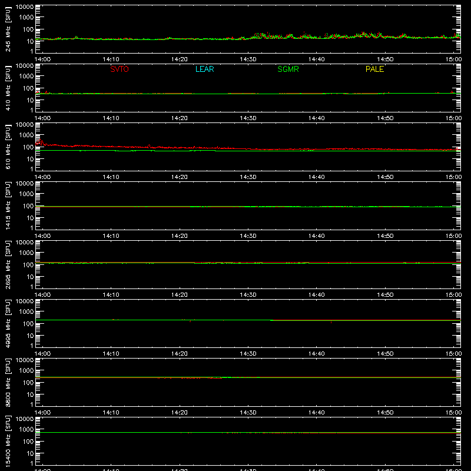This screenshot has height=471, width=471.
Task: Click the yellow PALE station label
Action: coord(374,69)
